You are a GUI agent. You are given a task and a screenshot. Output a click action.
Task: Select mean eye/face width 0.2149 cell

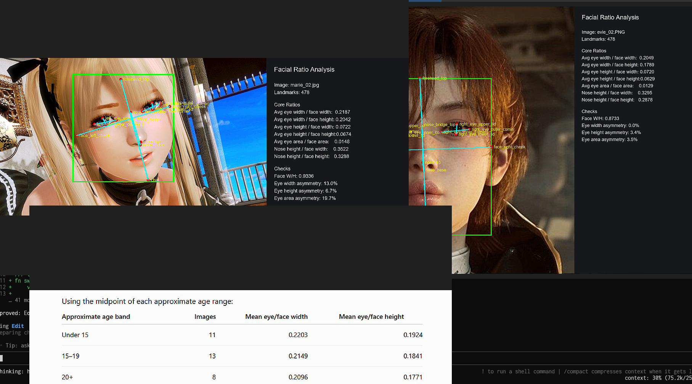pyautogui.click(x=298, y=356)
